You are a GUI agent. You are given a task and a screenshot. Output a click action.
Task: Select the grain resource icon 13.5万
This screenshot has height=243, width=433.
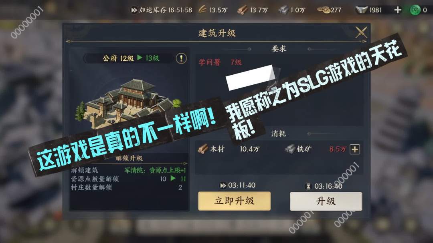tap(202, 10)
